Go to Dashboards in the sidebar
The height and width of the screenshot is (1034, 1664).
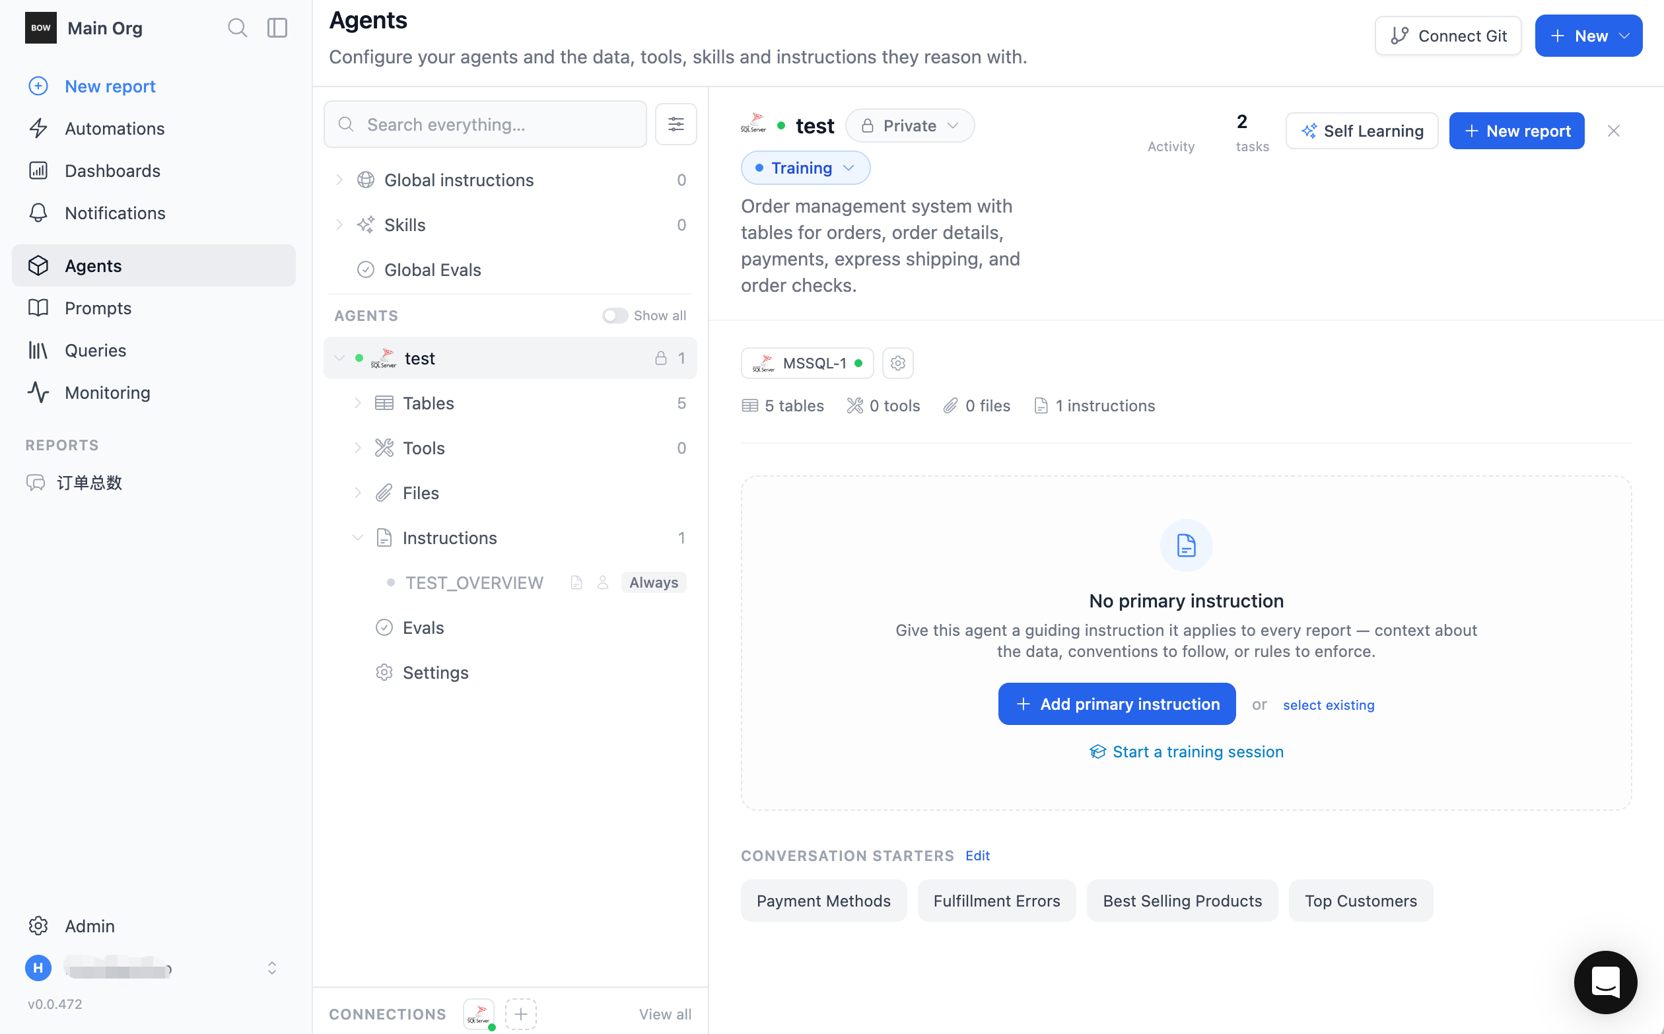(154, 171)
